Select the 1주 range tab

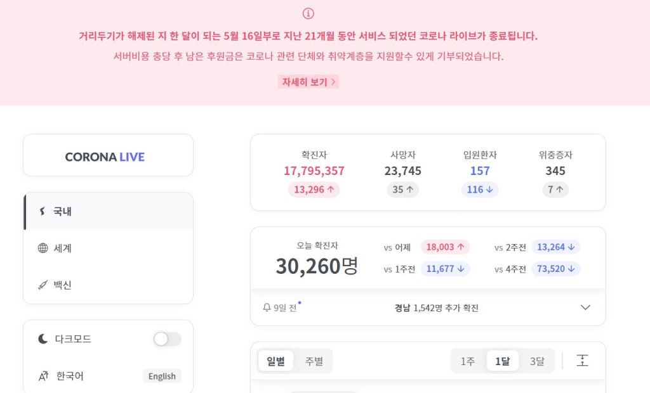[x=468, y=361]
